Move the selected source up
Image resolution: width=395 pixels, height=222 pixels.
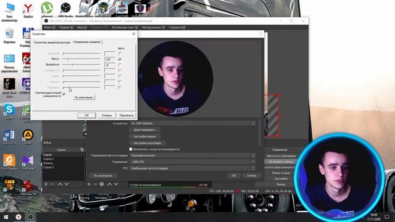pyautogui.click(x=110, y=184)
